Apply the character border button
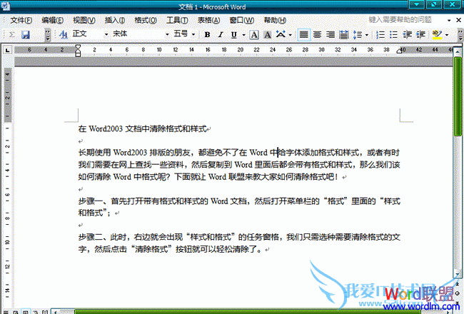 [x=254, y=35]
